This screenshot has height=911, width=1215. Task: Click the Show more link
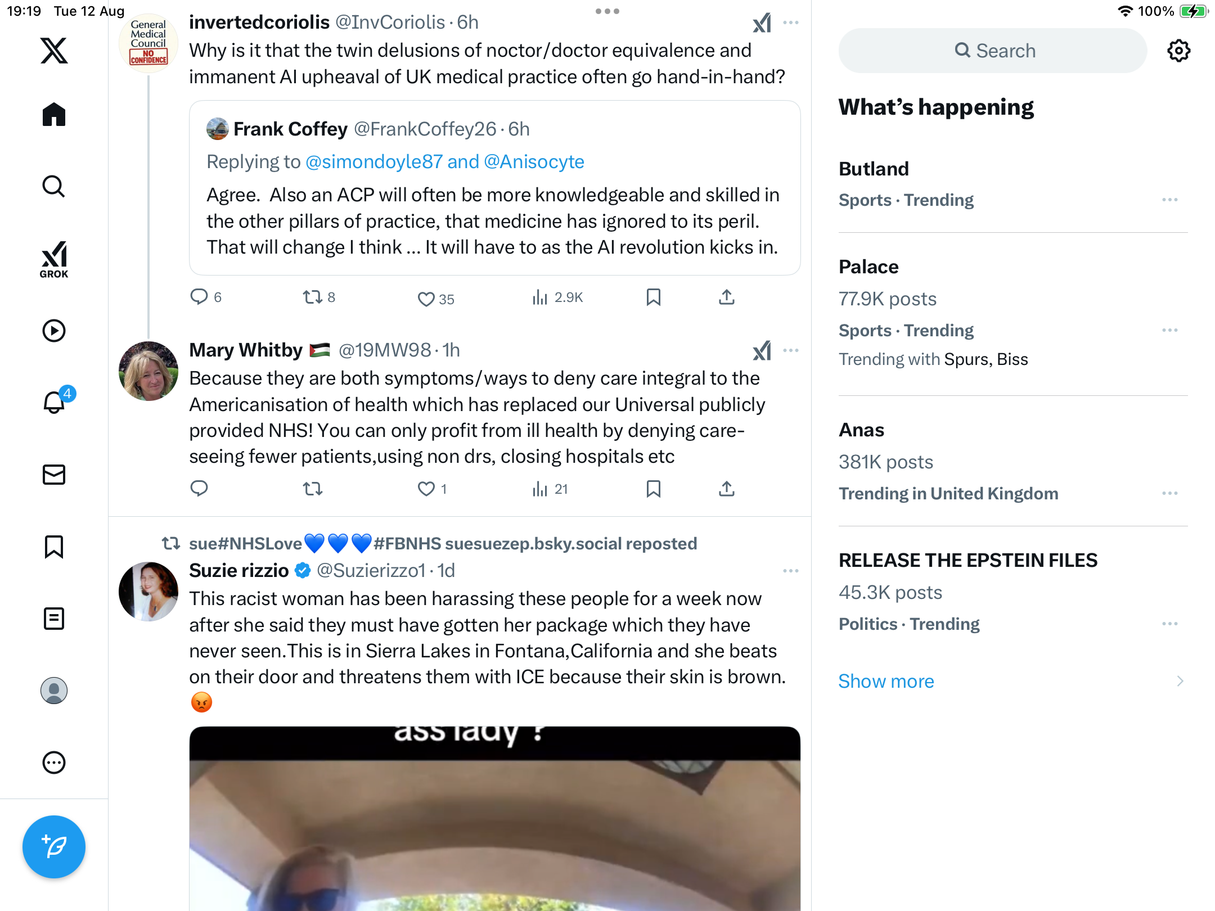[x=886, y=682]
